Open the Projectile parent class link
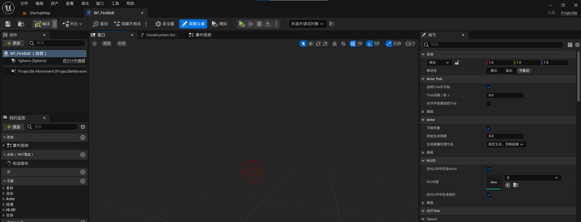The height and width of the screenshot is (222, 581). 569,13
